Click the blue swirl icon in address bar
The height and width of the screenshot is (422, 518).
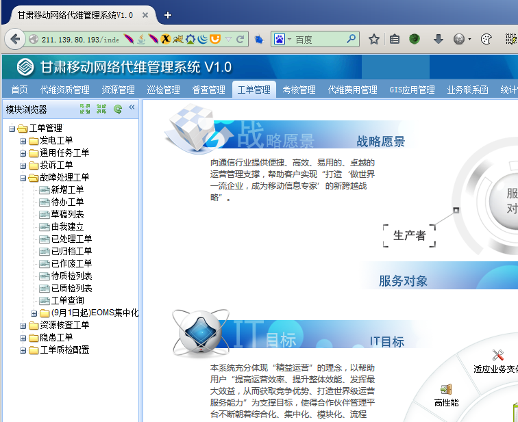pyautogui.click(x=203, y=39)
